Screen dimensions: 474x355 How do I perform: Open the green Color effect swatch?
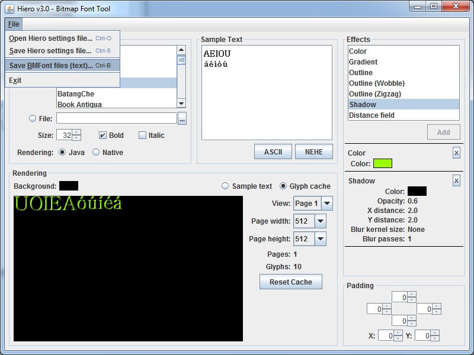[383, 163]
